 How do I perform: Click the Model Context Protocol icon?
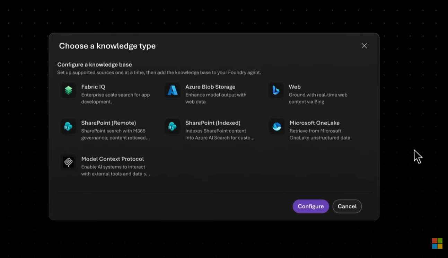(68, 162)
